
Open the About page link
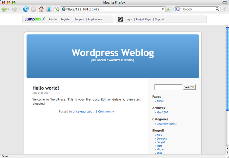tap(160, 101)
